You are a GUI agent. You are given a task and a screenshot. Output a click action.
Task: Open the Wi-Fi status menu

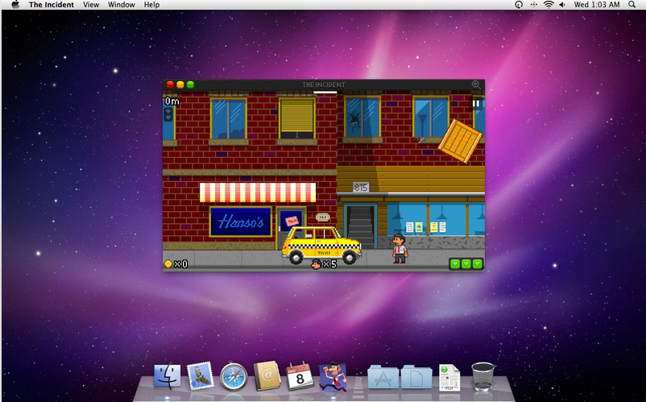(549, 5)
